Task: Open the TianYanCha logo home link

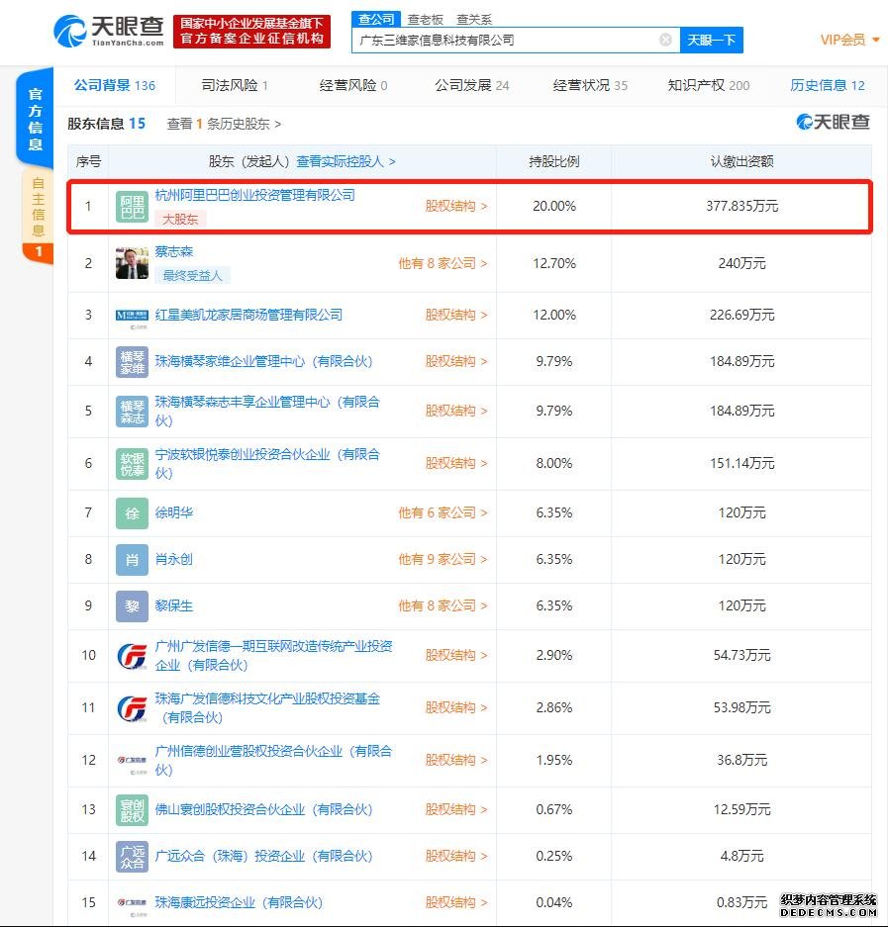Action: click(x=109, y=31)
